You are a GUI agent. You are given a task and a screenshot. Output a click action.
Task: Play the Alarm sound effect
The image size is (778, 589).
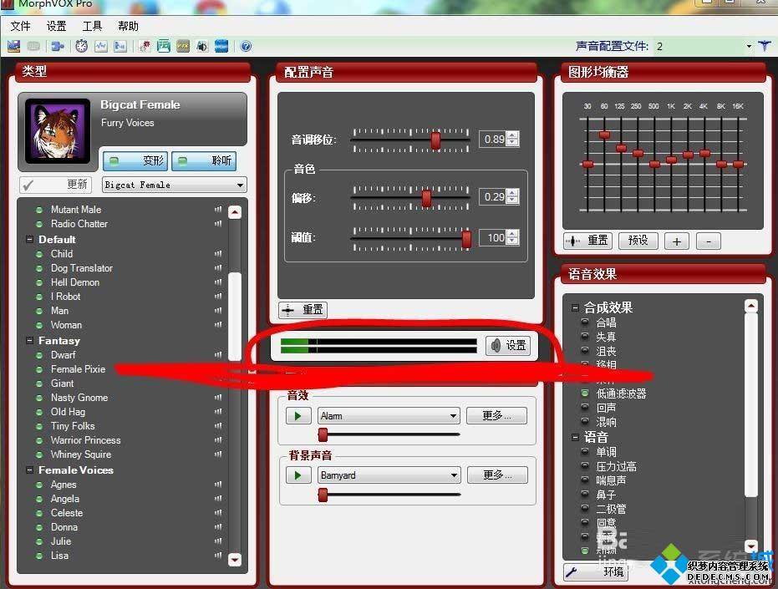pos(298,416)
